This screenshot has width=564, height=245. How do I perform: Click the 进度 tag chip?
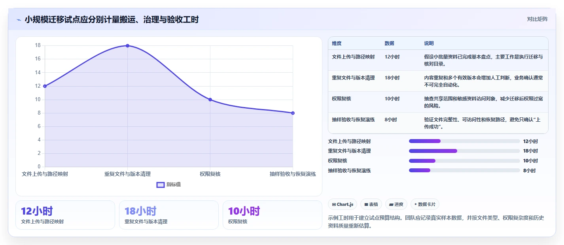coord(396,204)
